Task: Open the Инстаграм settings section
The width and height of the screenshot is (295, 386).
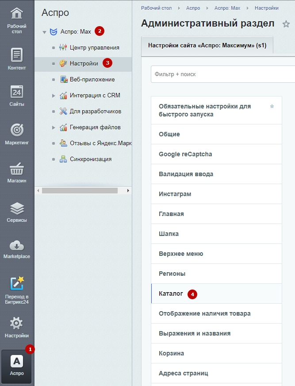Action: (x=217, y=194)
